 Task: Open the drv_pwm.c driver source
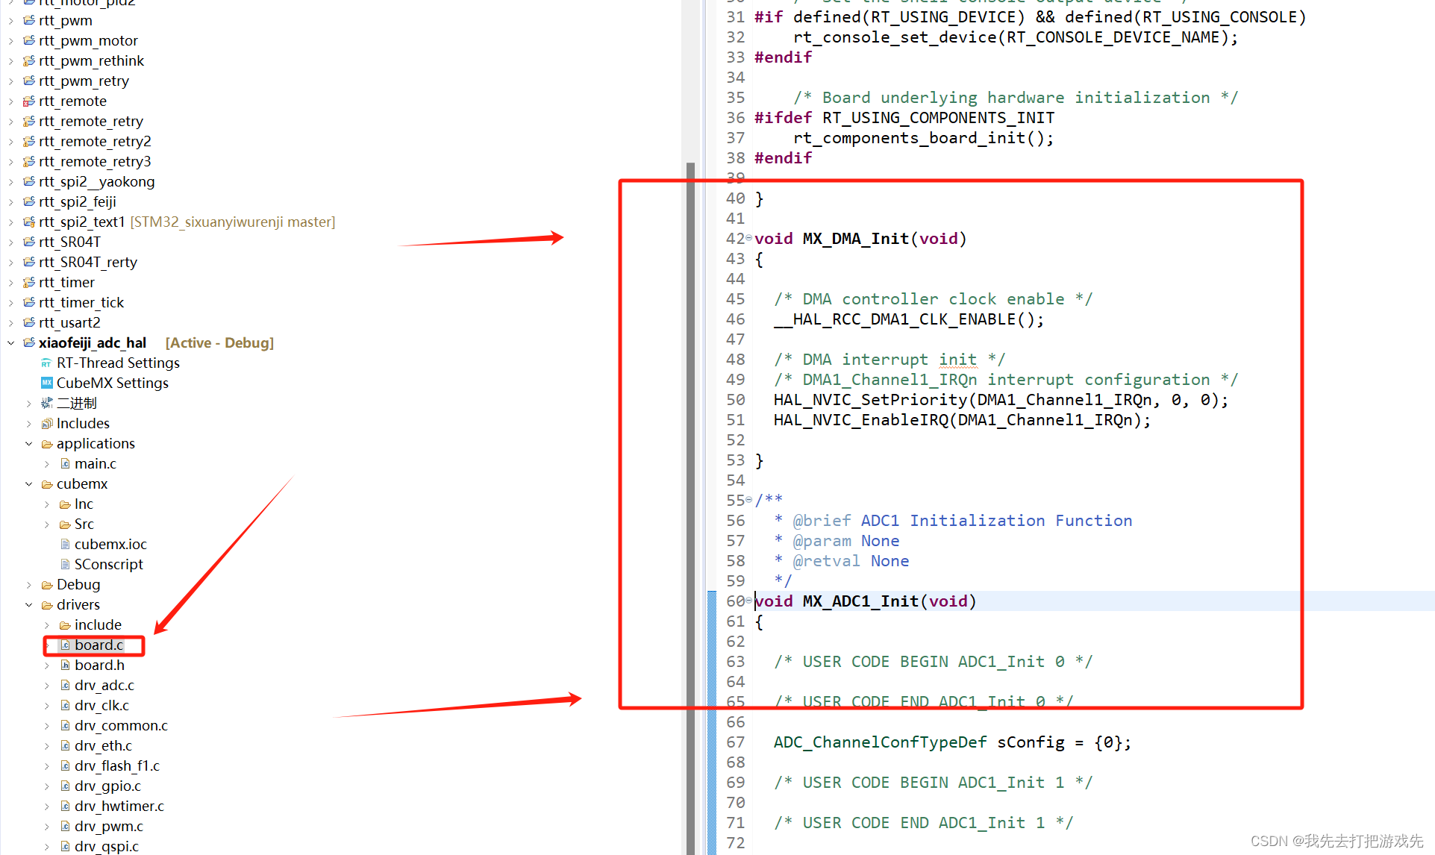click(x=108, y=826)
